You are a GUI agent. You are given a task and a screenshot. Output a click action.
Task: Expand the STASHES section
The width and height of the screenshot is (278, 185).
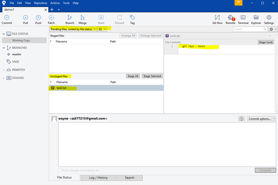pyautogui.click(x=3, y=78)
